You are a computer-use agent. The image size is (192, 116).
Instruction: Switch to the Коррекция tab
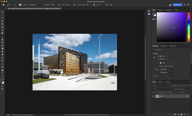click(x=164, y=46)
